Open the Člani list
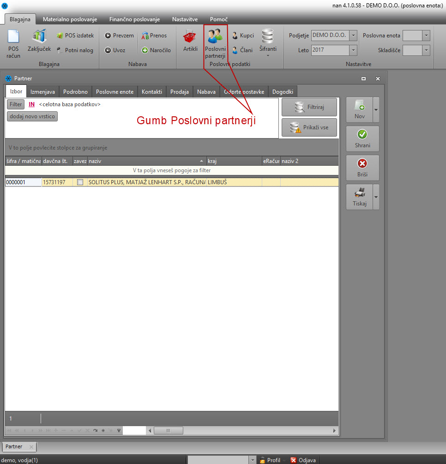The image size is (446, 464). pos(242,50)
